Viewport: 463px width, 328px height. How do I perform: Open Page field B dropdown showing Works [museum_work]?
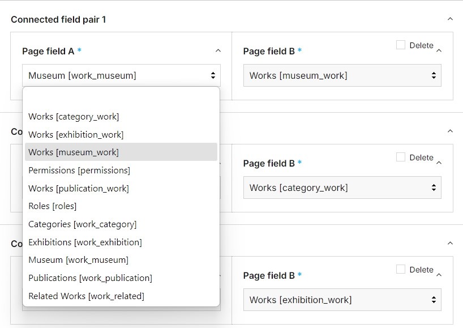coord(342,75)
